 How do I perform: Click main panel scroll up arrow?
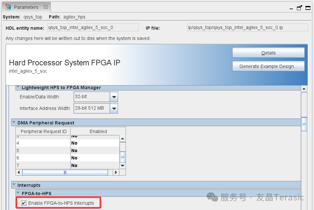[x=304, y=89]
